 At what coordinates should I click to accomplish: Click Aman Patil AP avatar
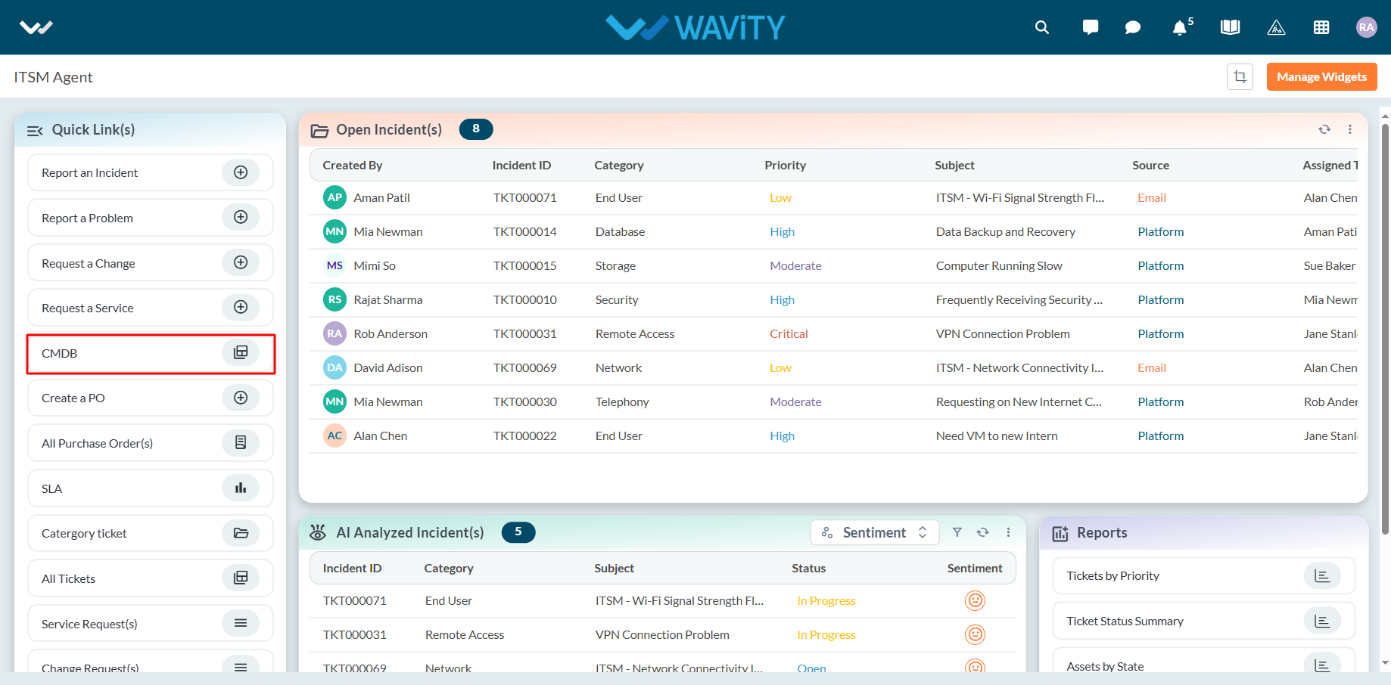tap(335, 197)
